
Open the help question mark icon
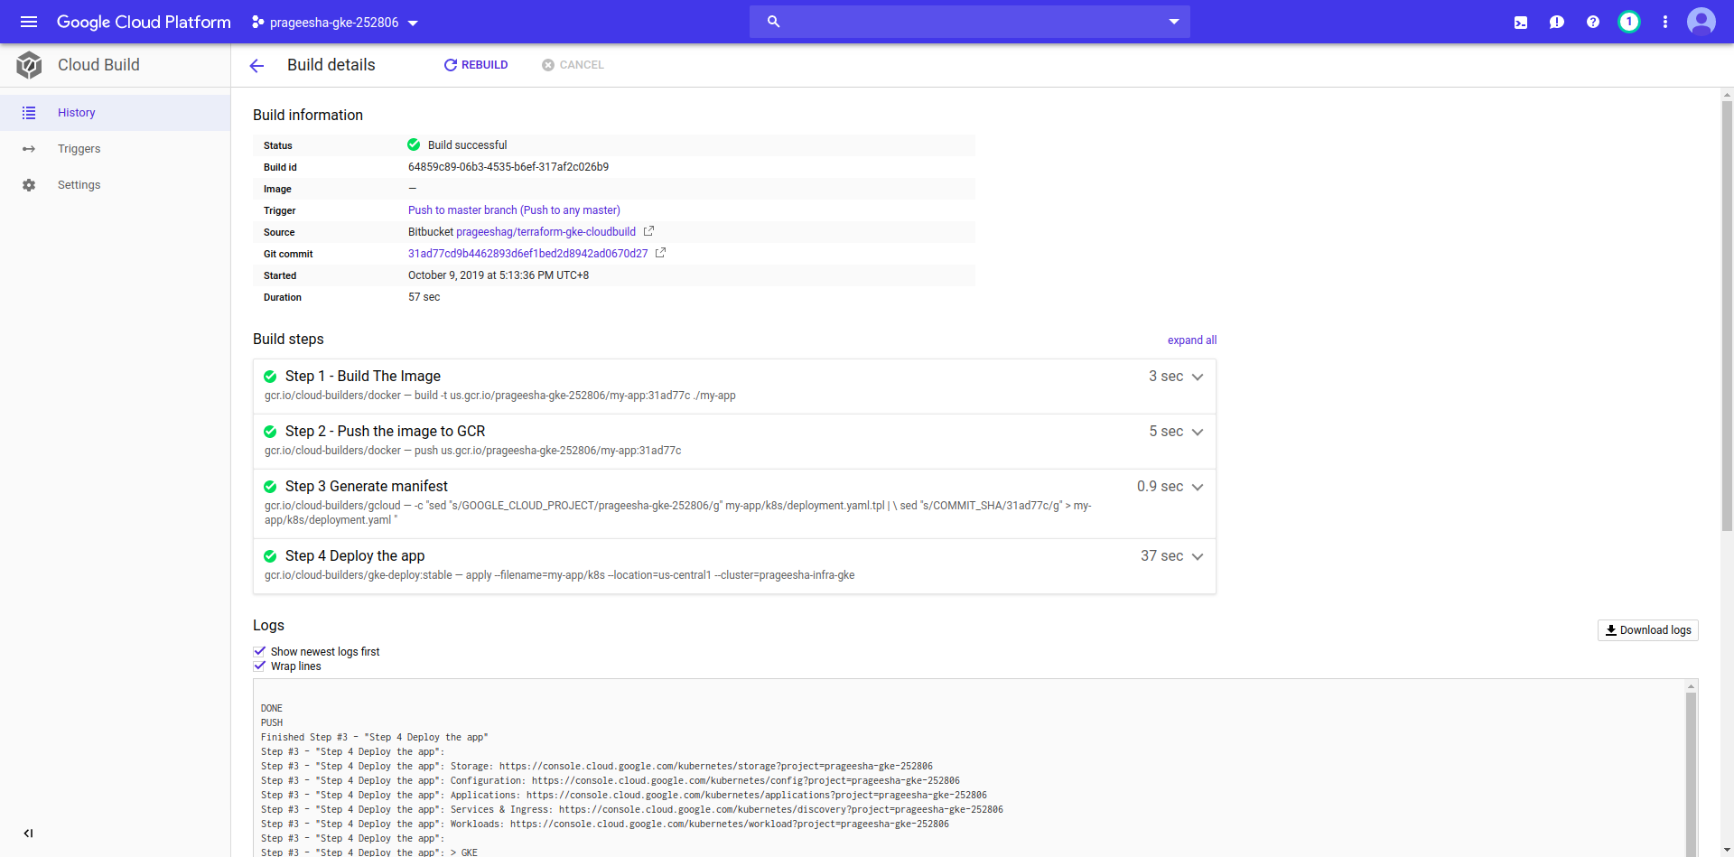pos(1593,22)
